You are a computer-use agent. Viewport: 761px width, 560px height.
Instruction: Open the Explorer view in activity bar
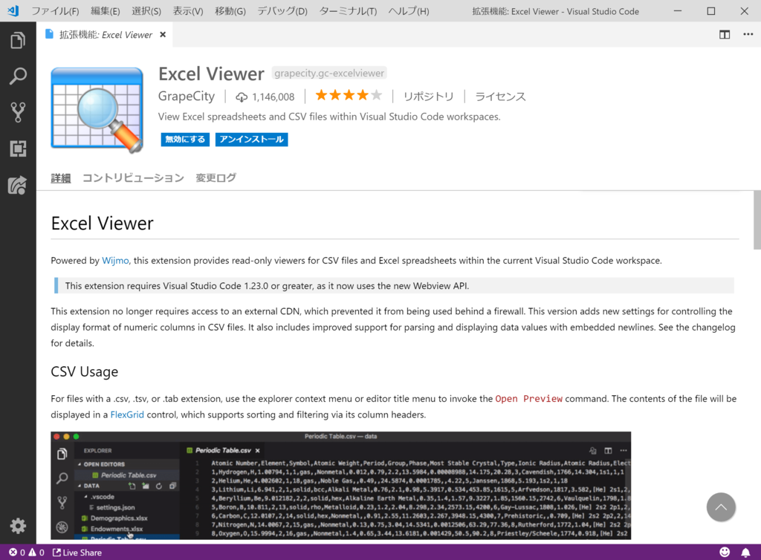(x=18, y=40)
